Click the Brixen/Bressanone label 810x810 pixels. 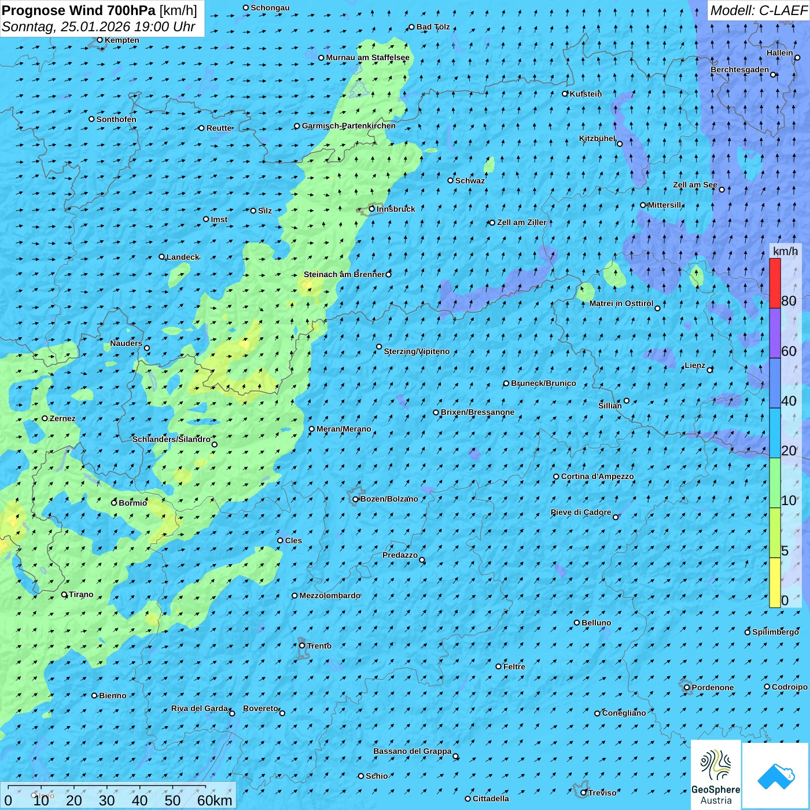coord(477,412)
